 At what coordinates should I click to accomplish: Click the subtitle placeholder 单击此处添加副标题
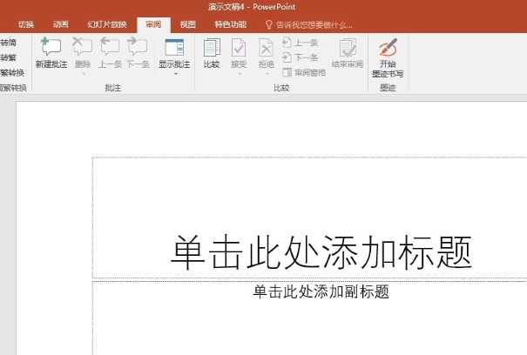click(321, 291)
